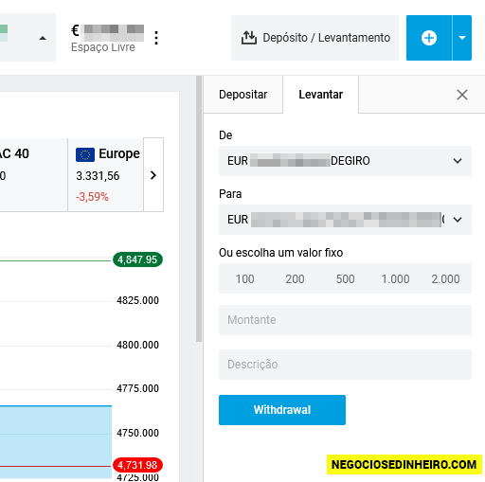Show next index with the right chevron
485x482 pixels.
click(153, 175)
